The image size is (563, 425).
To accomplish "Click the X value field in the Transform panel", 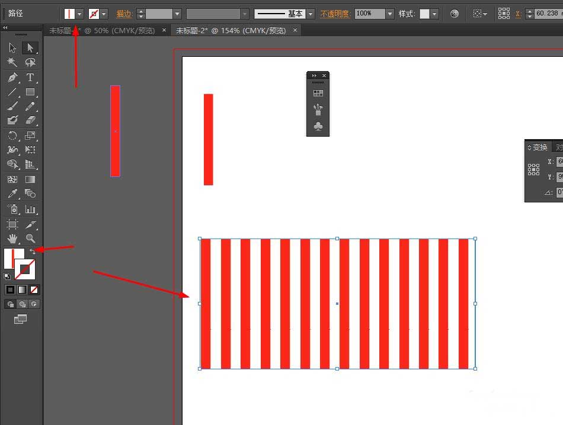I will 559,161.
